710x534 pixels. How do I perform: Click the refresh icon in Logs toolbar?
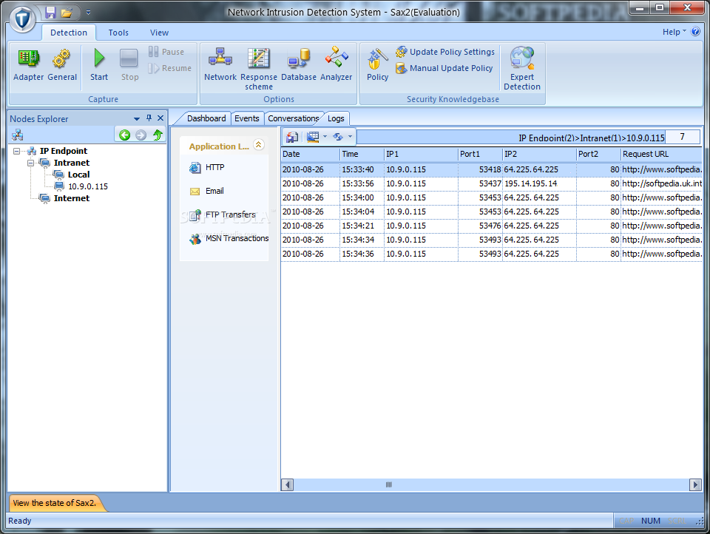click(x=338, y=136)
